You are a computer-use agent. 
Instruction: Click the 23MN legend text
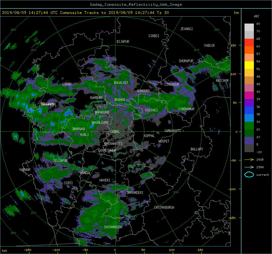260,167
